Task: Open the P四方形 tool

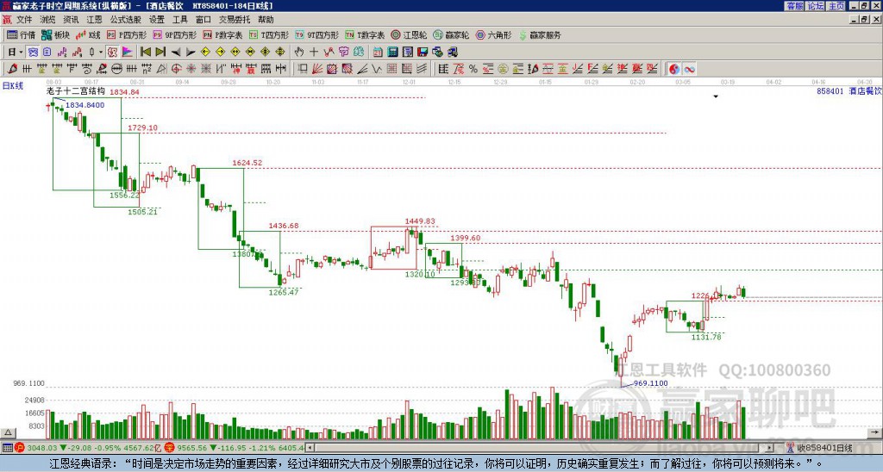Action: [x=127, y=34]
